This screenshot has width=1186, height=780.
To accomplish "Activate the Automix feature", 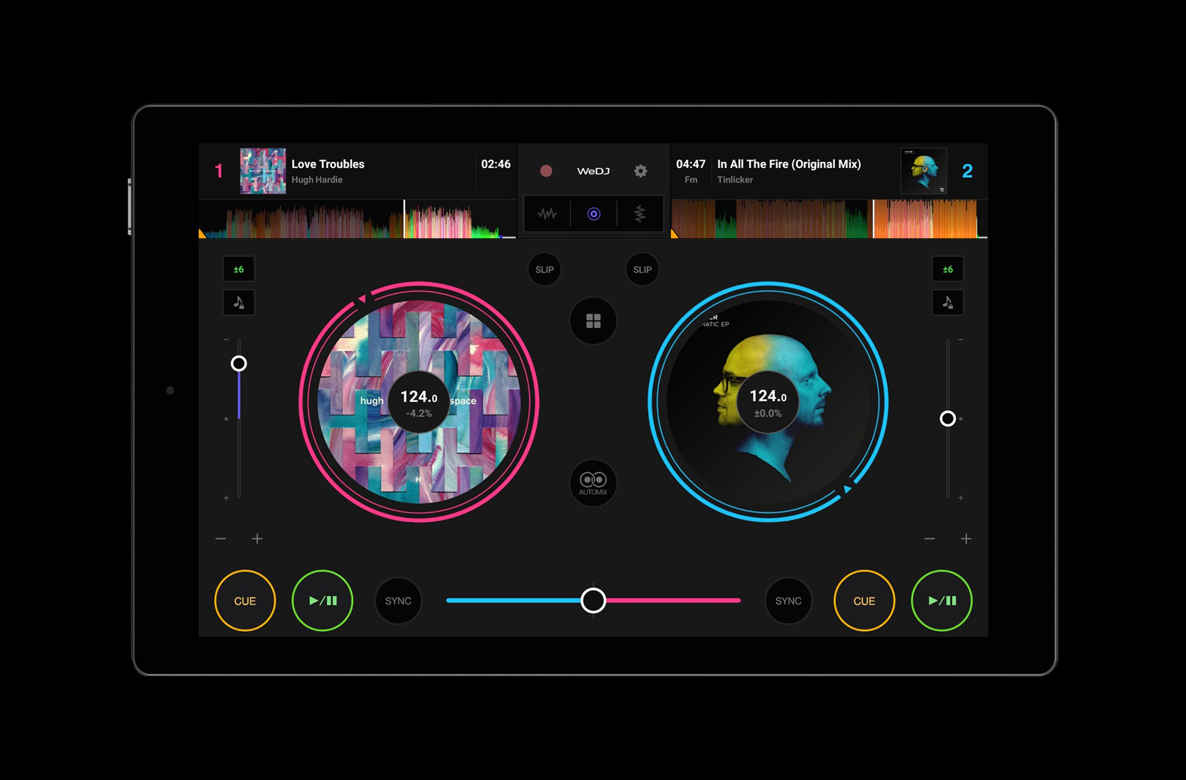I will pyautogui.click(x=593, y=483).
